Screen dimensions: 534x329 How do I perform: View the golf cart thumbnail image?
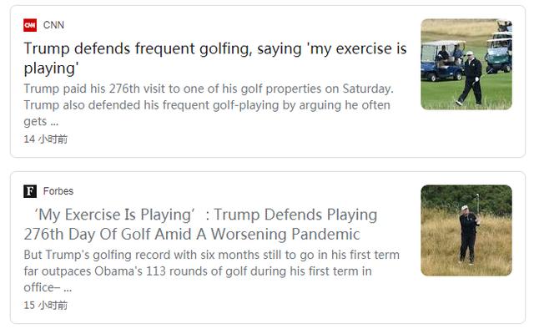(x=466, y=64)
